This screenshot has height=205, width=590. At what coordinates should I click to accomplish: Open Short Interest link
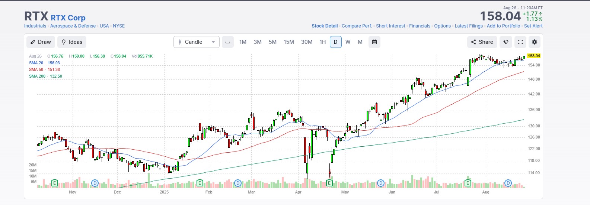(390, 26)
